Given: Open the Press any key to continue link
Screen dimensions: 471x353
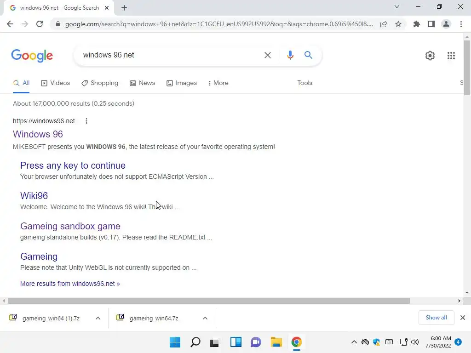Looking at the screenshot, I should pyautogui.click(x=73, y=165).
